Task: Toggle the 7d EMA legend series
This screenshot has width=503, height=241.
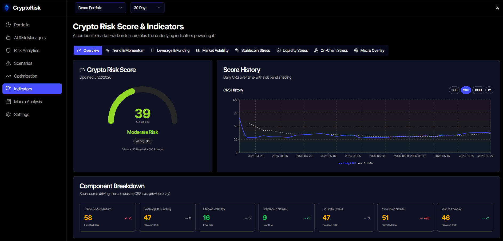Action: coord(366,163)
